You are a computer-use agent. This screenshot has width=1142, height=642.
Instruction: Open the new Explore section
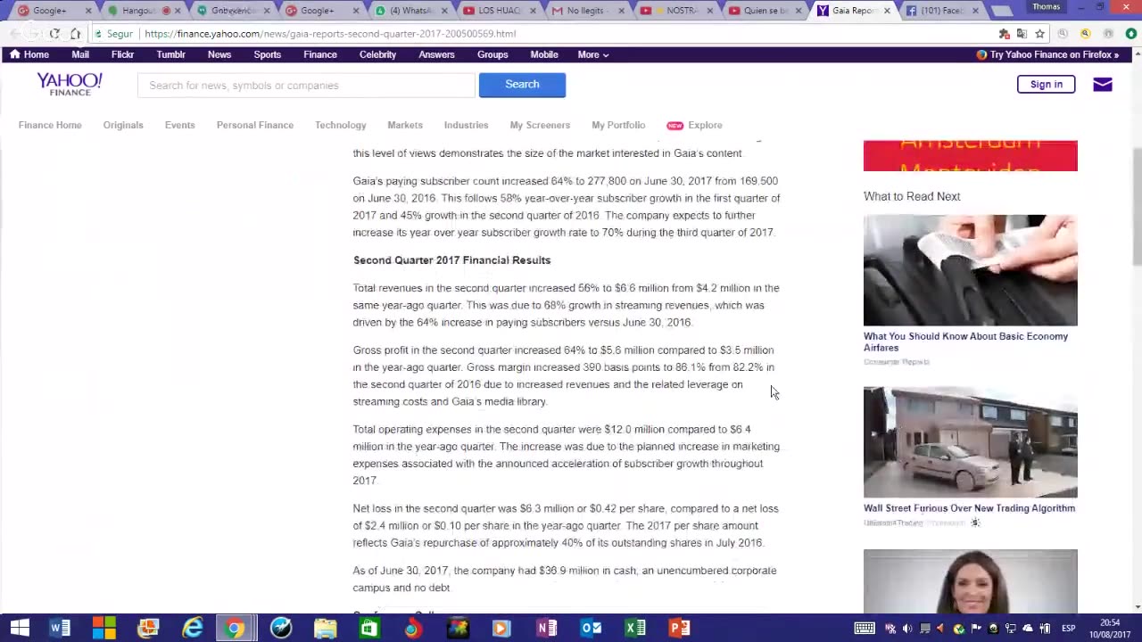click(x=695, y=125)
